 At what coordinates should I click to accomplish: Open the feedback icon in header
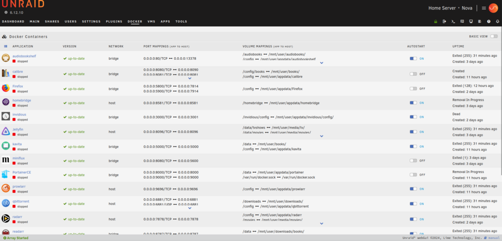coord(462,22)
